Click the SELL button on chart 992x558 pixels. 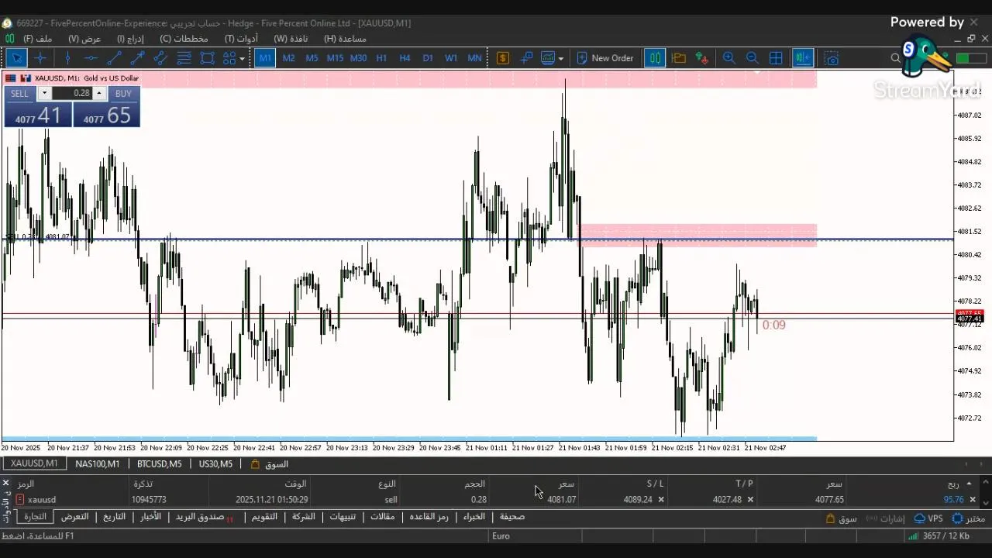pos(19,93)
